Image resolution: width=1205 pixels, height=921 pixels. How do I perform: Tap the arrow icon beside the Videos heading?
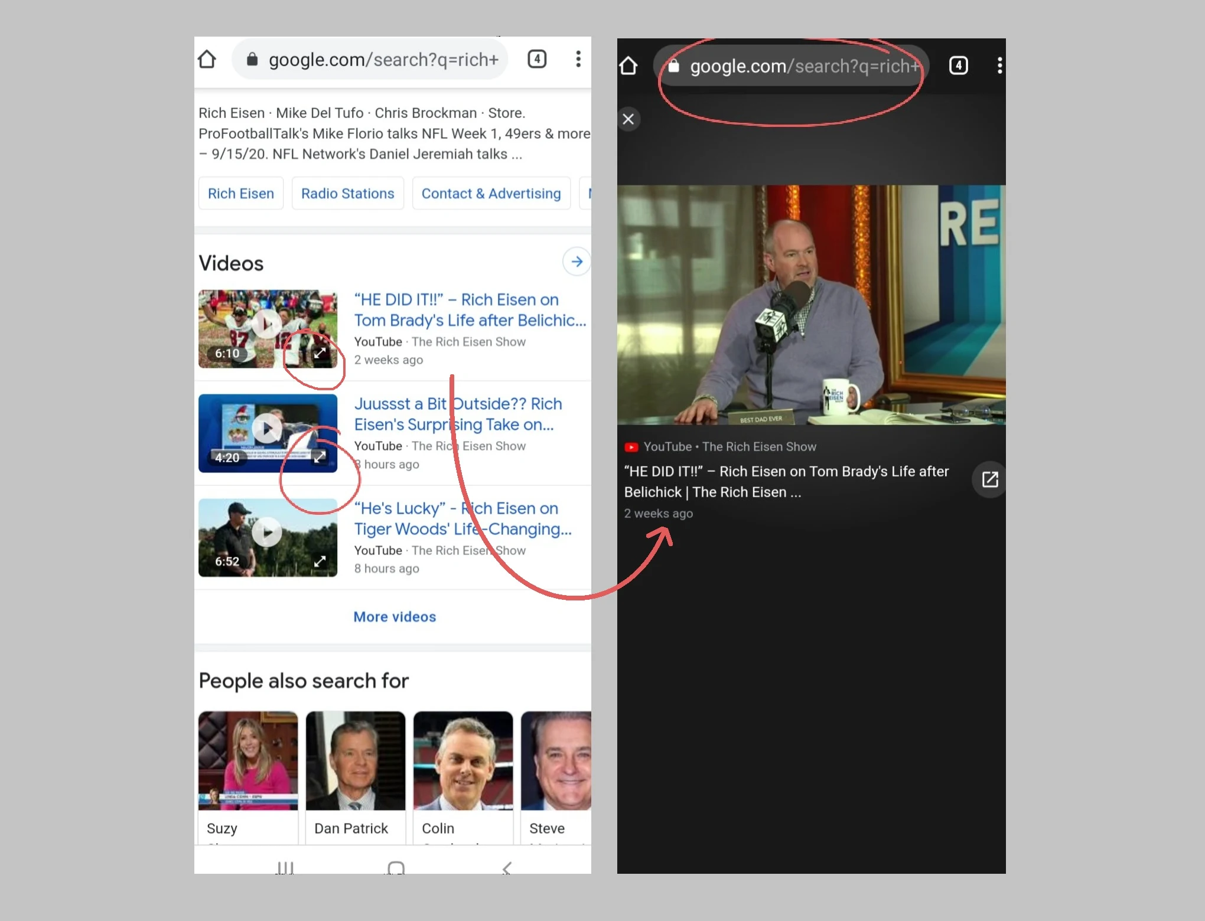[576, 262]
